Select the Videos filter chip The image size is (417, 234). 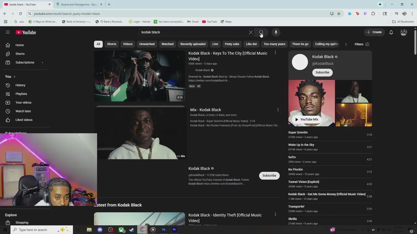[128, 44]
